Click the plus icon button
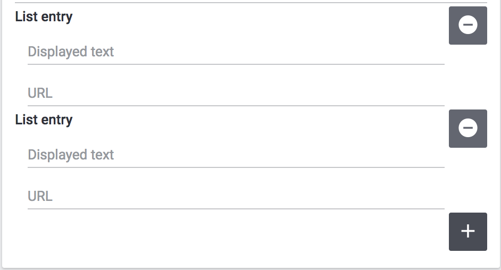This screenshot has height=270, width=501. click(x=467, y=231)
